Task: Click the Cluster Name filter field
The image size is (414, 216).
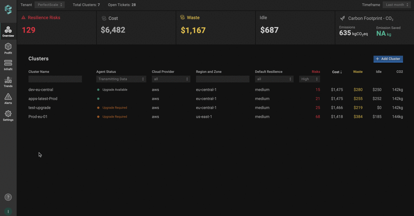Action: 55,79
